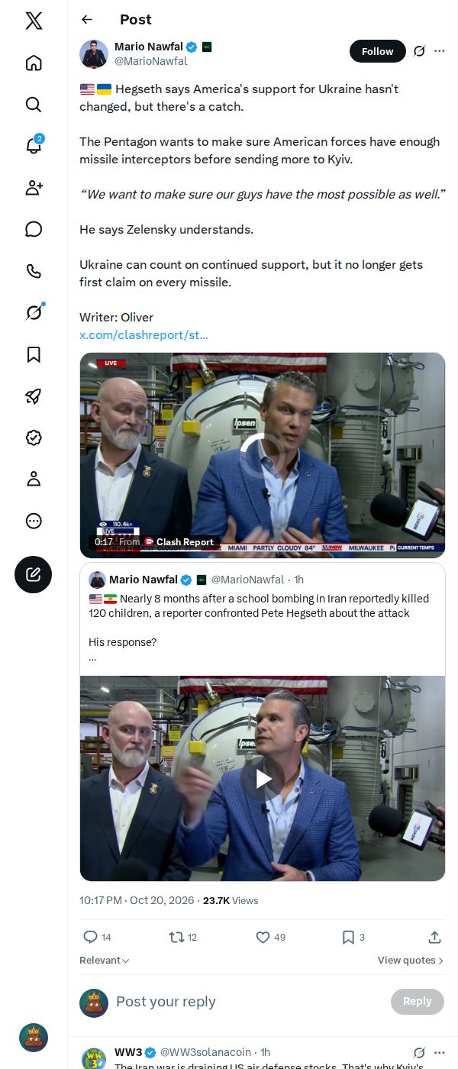Open the More circle menu in sidebar

click(34, 521)
